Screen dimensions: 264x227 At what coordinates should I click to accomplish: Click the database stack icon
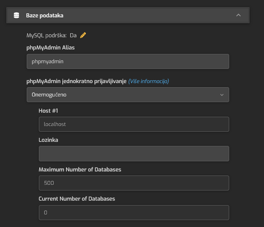coord(16,15)
